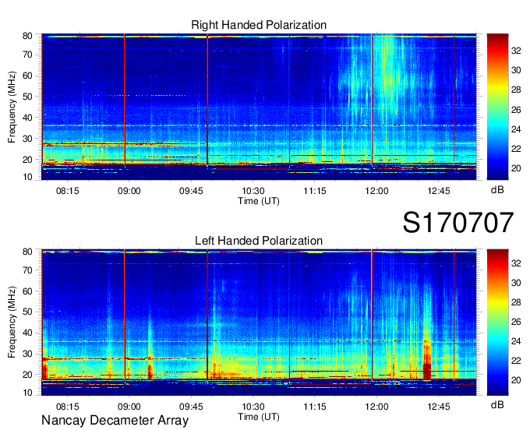530x430 pixels.
Task: Click the 22 dB value on the lower color bar
Action: pos(516,361)
